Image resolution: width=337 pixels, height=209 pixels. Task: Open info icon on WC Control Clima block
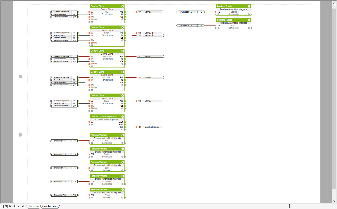point(122,6)
